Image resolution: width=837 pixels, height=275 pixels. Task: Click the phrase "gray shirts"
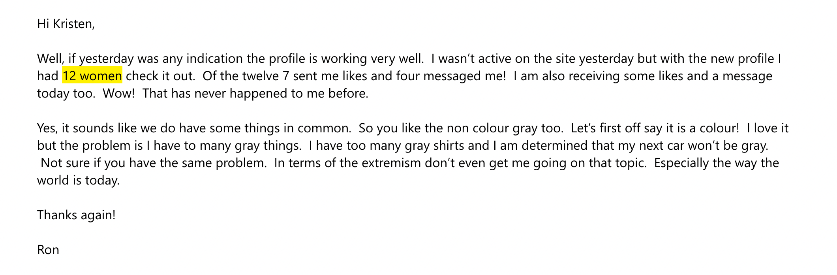tap(434, 145)
